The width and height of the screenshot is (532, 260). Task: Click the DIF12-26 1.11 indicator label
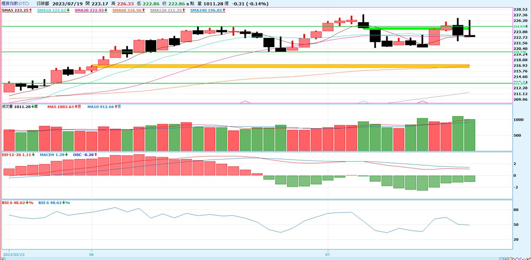pyautogui.click(x=19, y=155)
